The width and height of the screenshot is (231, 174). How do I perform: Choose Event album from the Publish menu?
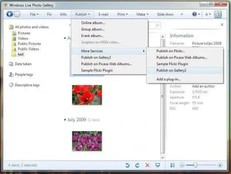[x=109, y=36]
